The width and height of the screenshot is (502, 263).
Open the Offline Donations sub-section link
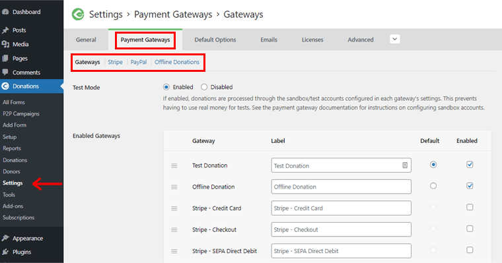point(177,62)
